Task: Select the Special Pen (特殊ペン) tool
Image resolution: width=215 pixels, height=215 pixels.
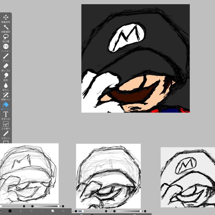Action: click(x=6, y=96)
